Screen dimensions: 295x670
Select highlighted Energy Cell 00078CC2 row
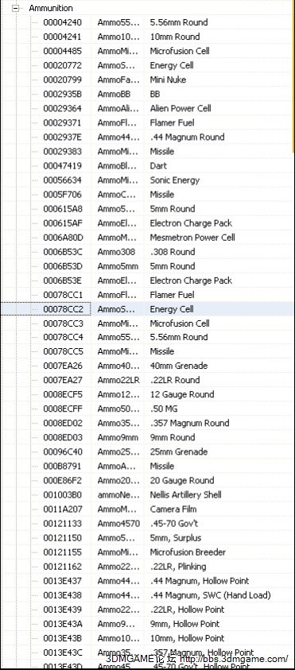click(x=146, y=309)
